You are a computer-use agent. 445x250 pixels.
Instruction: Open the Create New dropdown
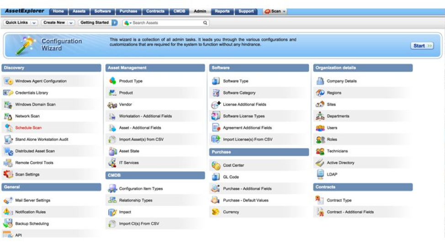click(71, 23)
